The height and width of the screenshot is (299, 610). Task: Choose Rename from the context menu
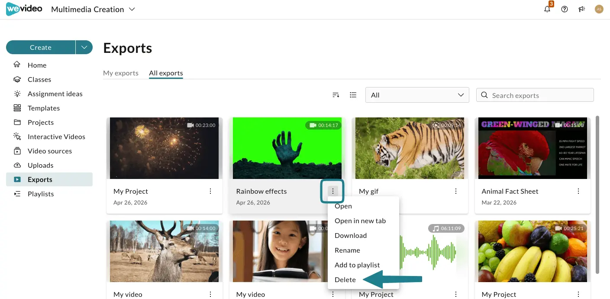click(363, 250)
